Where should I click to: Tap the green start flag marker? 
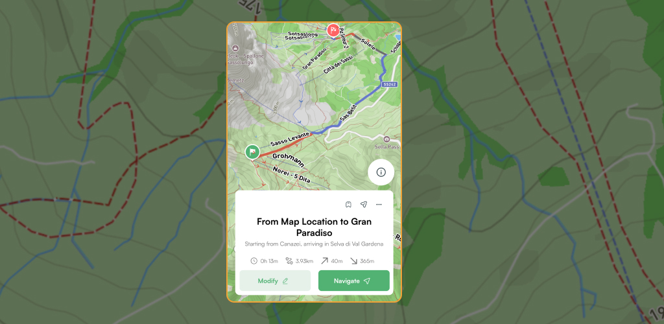click(252, 152)
